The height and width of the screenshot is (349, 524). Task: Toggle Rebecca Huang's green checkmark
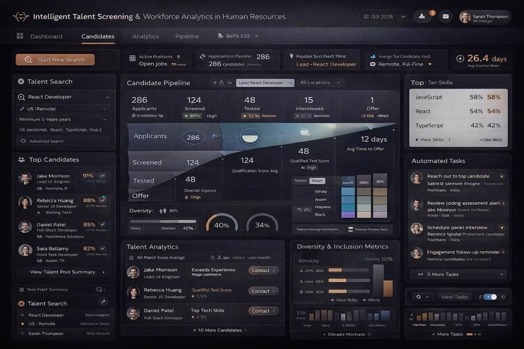103,200
